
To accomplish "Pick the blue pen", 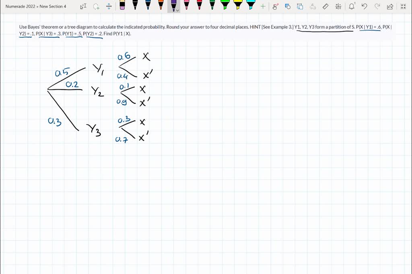I will pos(148,6).
